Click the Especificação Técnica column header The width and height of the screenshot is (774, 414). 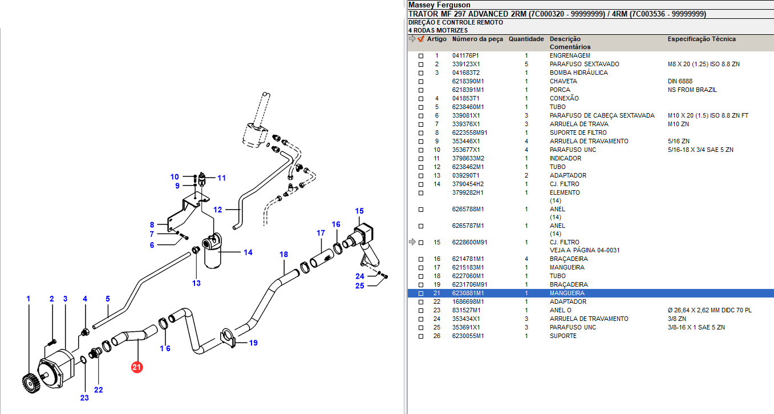pos(702,39)
